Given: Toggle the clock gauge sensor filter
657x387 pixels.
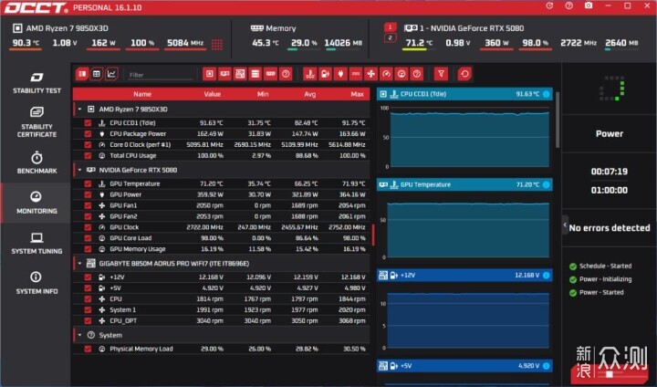Looking at the screenshot, I should tap(386, 74).
